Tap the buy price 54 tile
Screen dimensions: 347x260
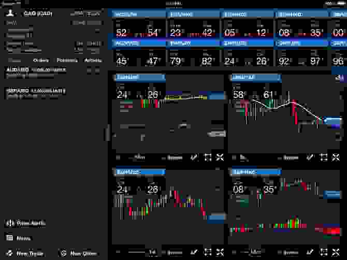point(153,29)
